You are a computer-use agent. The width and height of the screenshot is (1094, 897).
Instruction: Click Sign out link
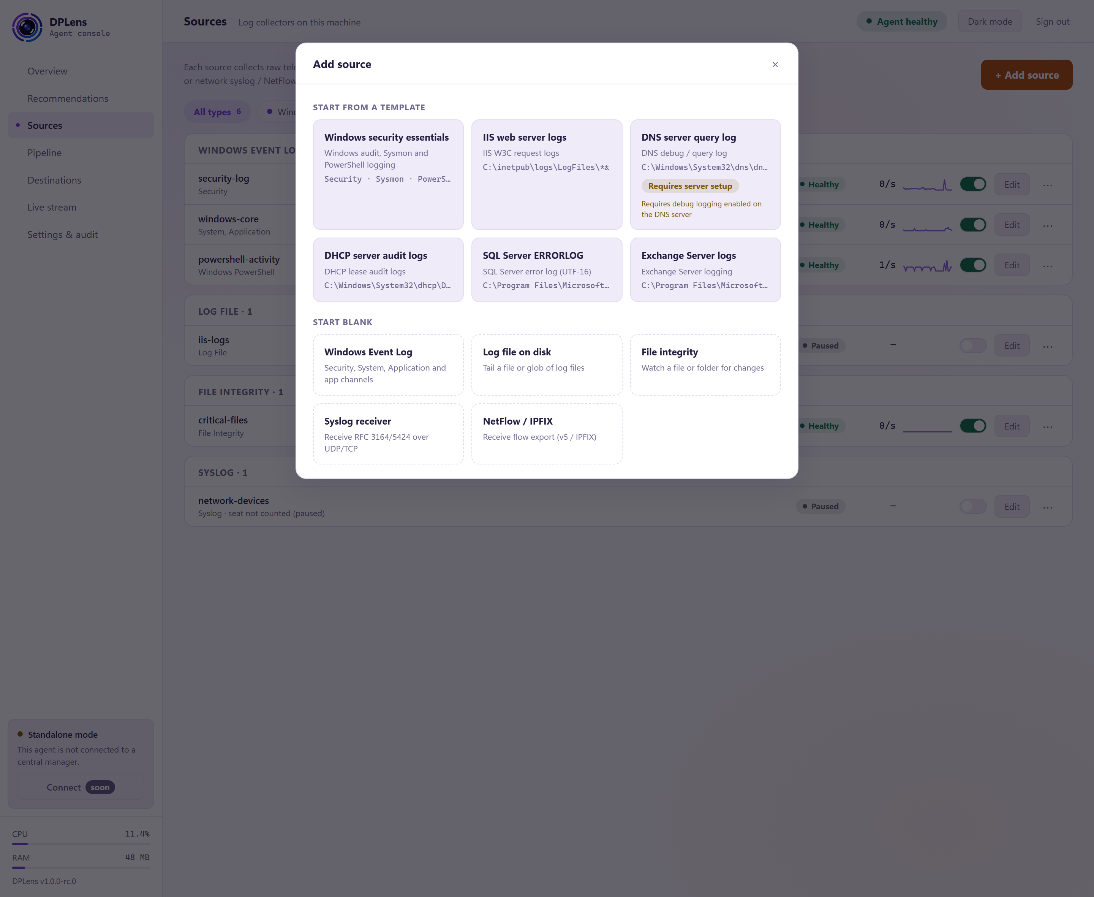pos(1052,21)
